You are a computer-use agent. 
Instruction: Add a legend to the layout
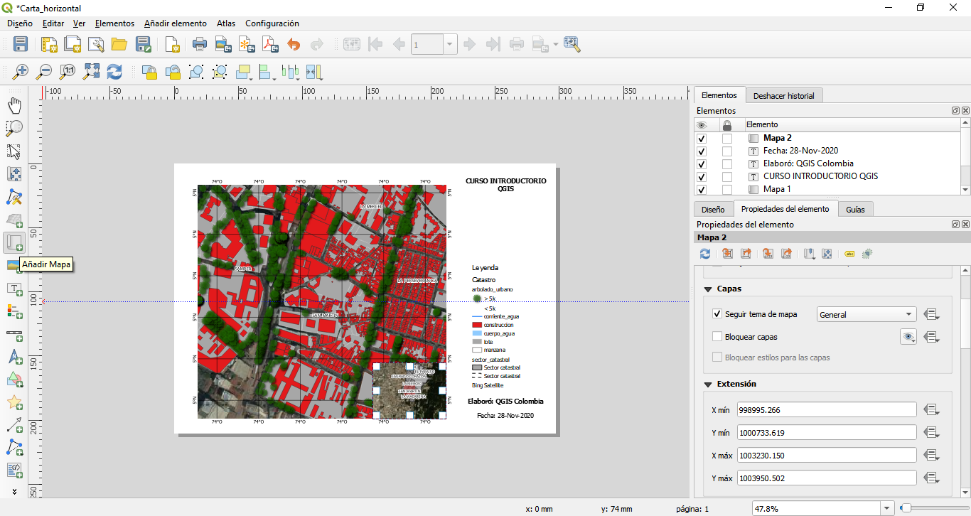(x=14, y=311)
